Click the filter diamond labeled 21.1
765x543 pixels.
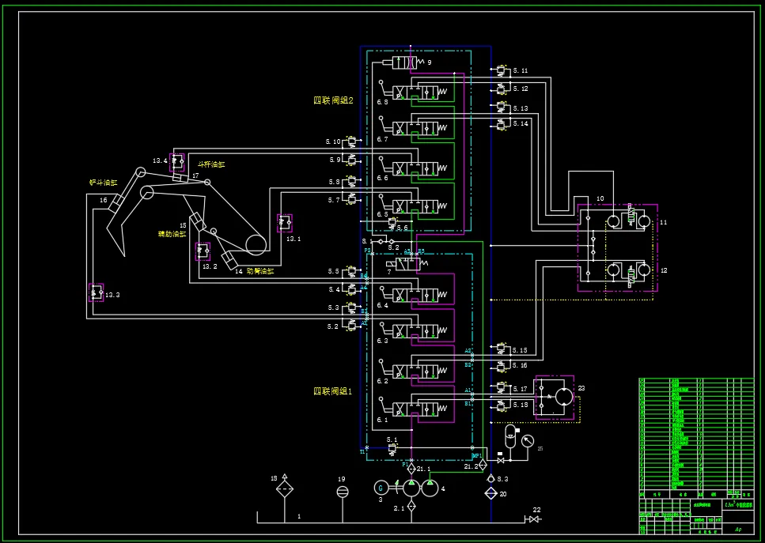coord(411,469)
